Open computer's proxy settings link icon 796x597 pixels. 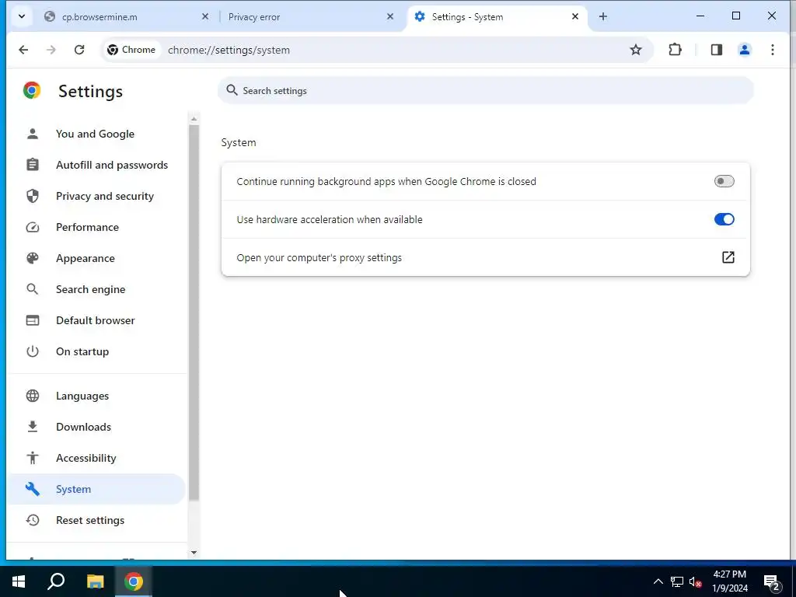[728, 257]
